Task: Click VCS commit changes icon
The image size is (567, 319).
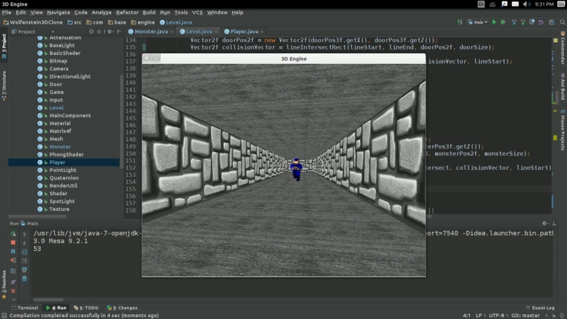Action: tap(523, 22)
